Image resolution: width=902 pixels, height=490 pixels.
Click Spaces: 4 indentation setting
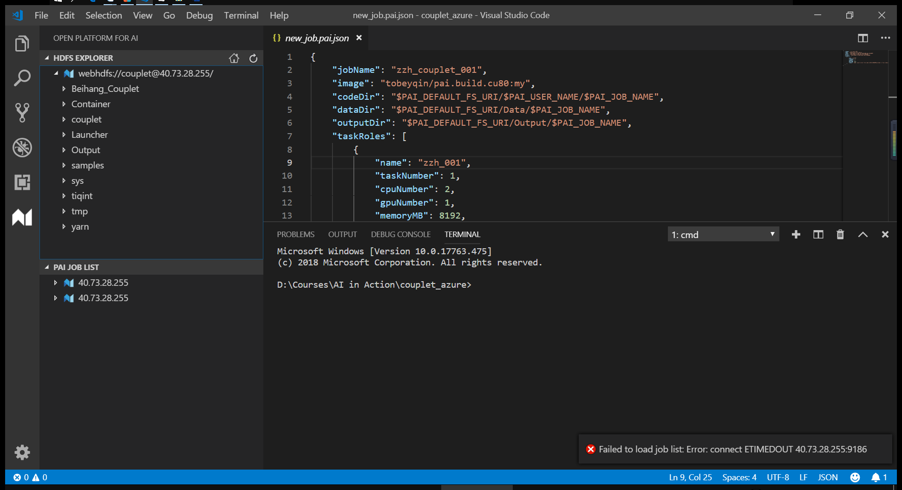[739, 477]
